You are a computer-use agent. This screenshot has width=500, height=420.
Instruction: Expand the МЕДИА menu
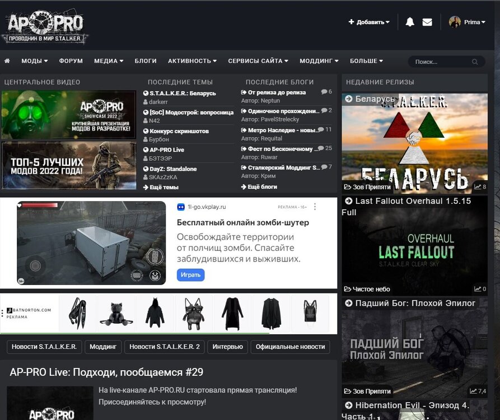(x=109, y=60)
